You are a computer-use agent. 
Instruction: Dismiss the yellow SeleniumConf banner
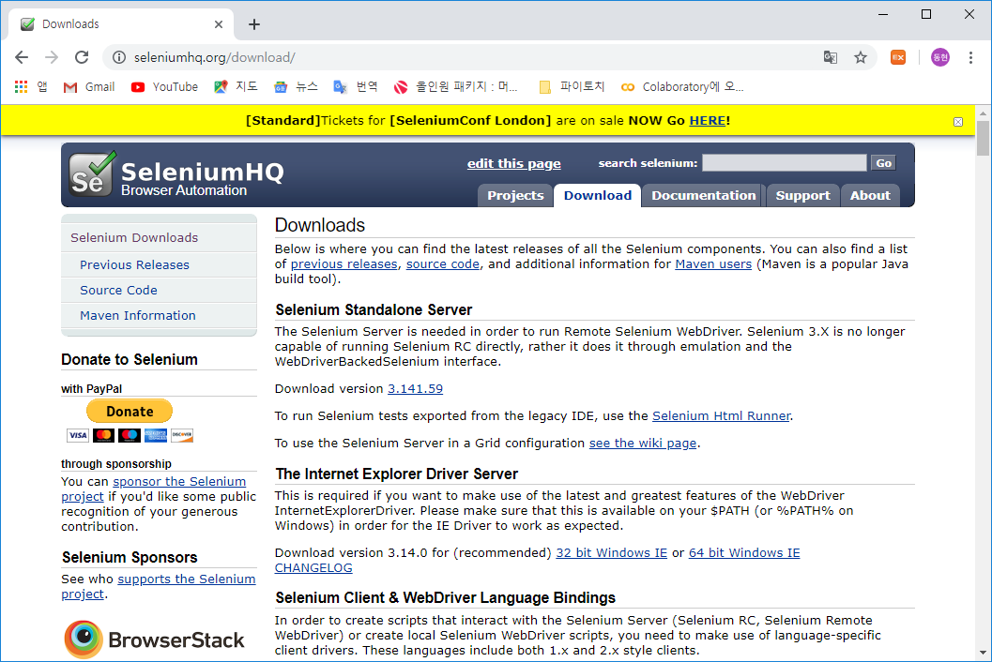point(958,122)
